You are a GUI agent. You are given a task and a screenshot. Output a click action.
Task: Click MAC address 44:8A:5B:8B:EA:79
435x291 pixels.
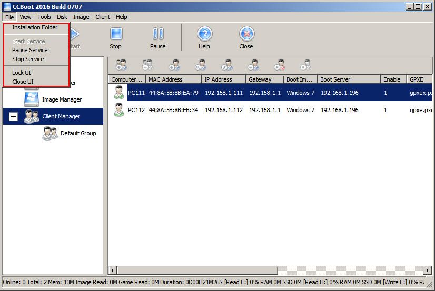pyautogui.click(x=174, y=93)
